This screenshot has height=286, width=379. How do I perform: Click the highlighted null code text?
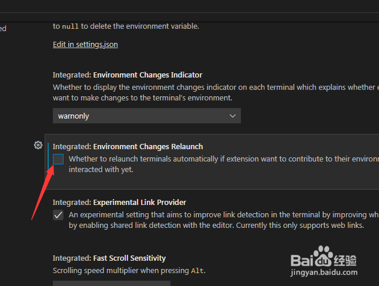[x=71, y=26]
